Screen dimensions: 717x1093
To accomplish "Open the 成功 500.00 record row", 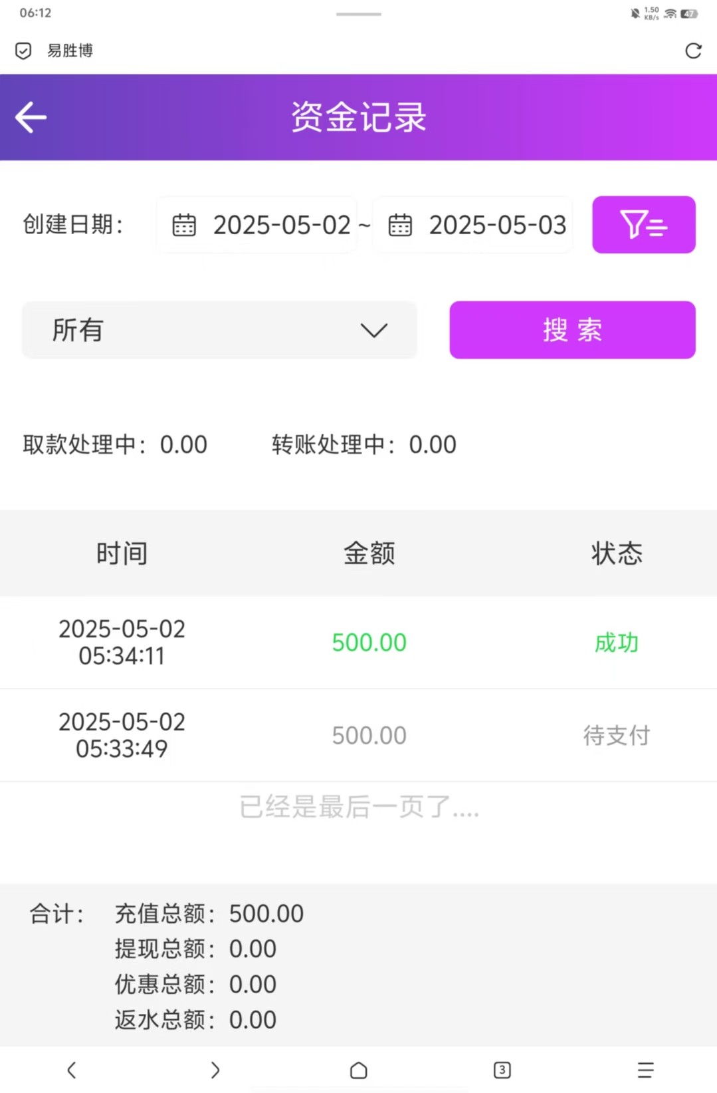I will (x=358, y=643).
